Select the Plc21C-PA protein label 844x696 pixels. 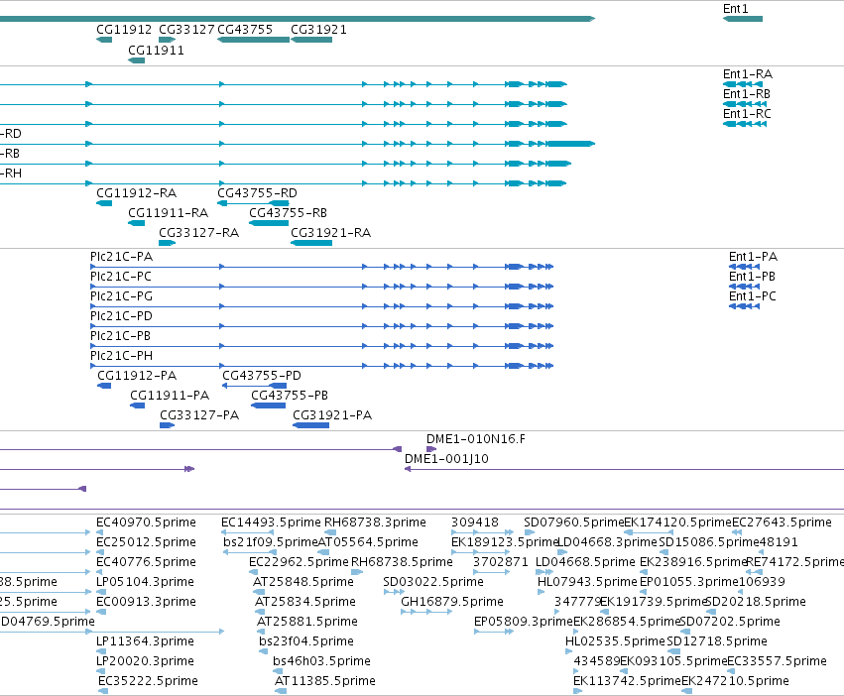121,256
